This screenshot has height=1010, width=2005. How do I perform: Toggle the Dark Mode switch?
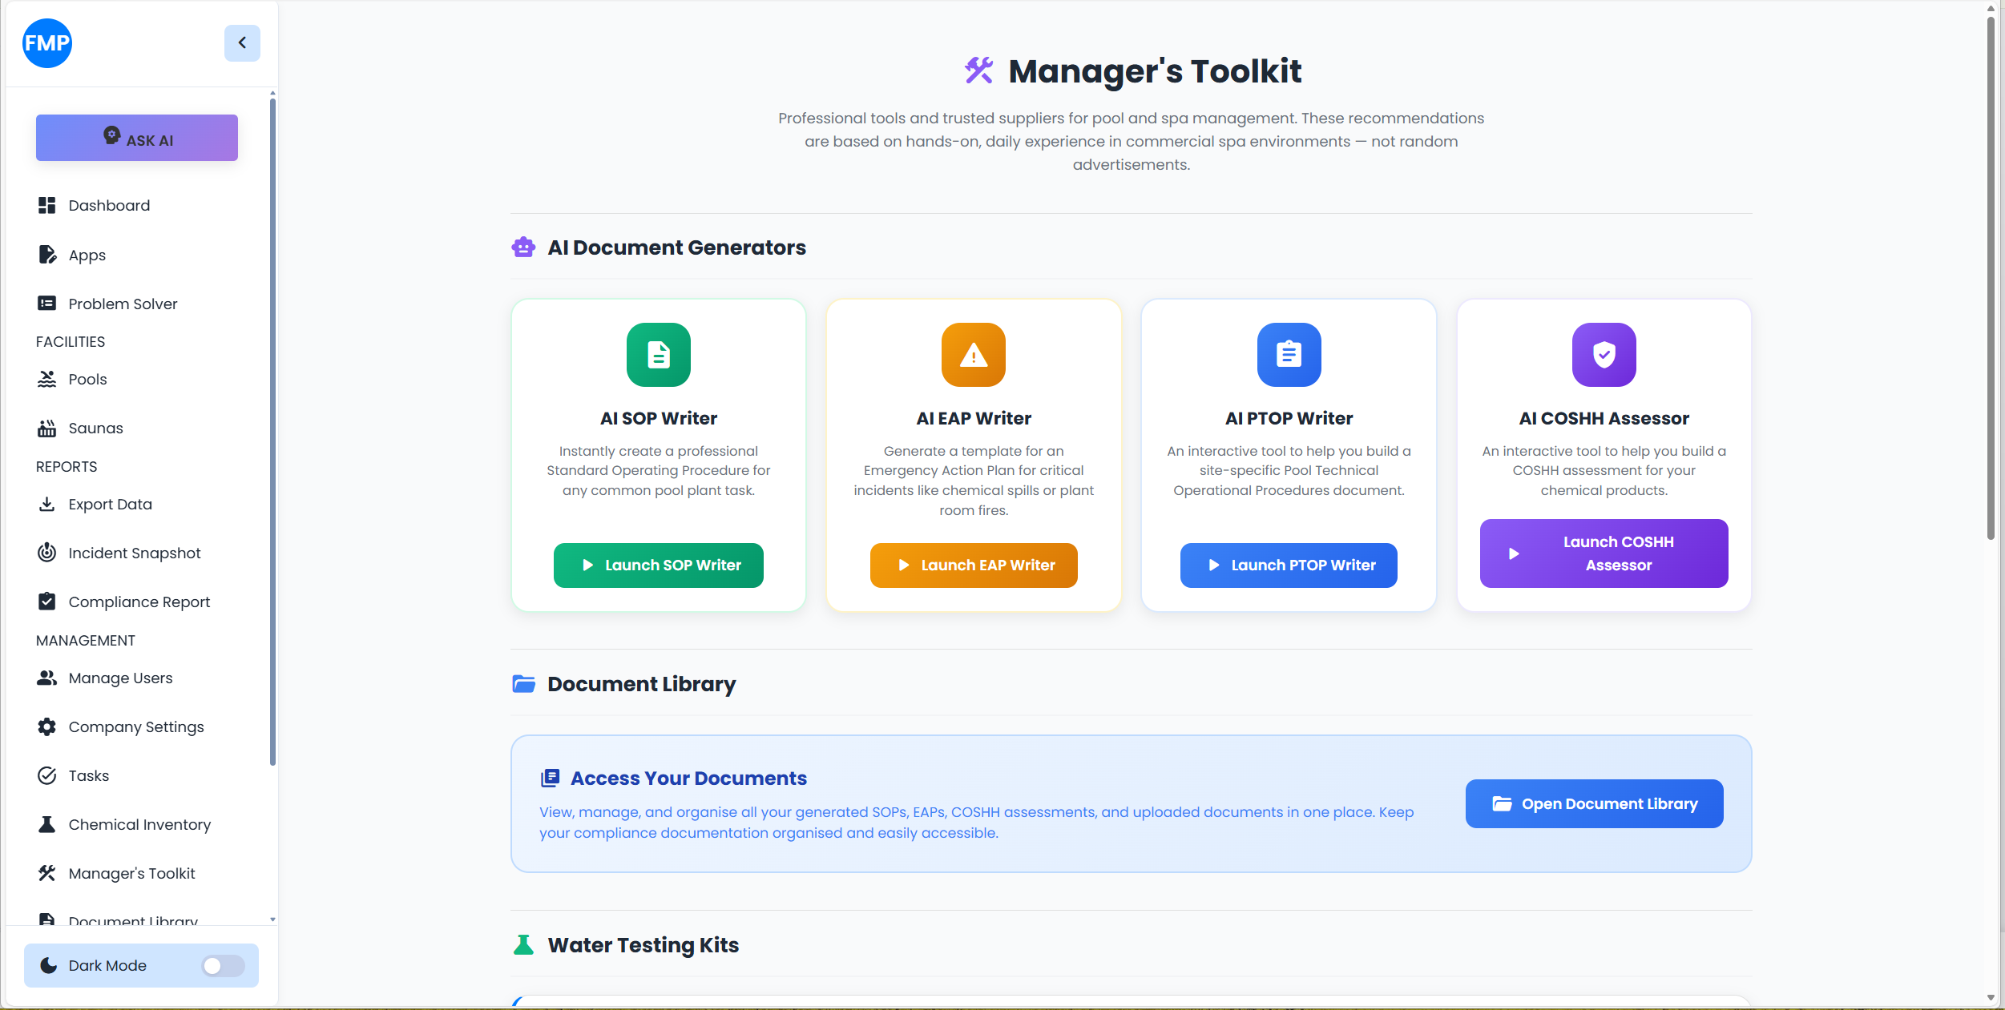tap(223, 966)
